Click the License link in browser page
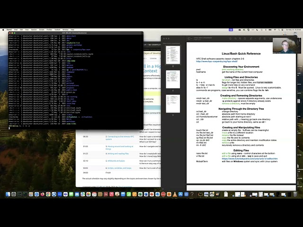 153,58
